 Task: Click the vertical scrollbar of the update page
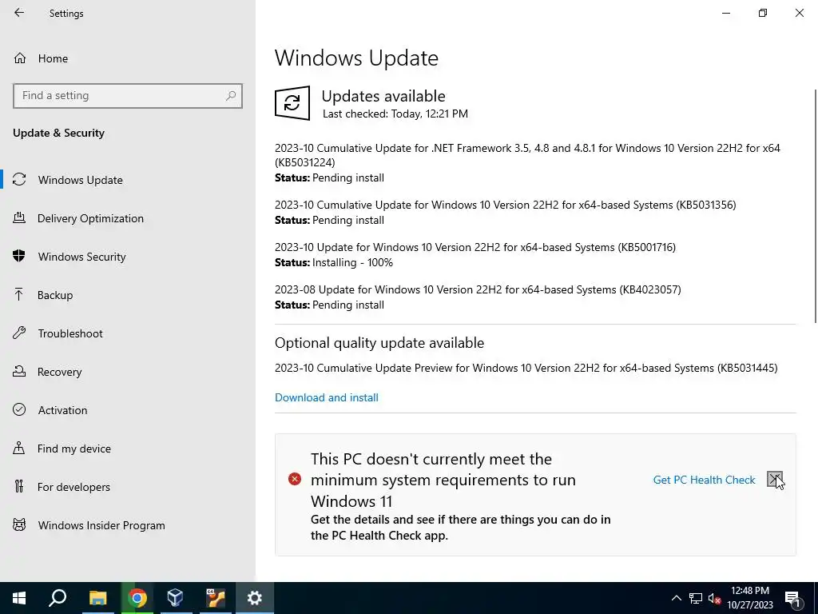point(815,206)
